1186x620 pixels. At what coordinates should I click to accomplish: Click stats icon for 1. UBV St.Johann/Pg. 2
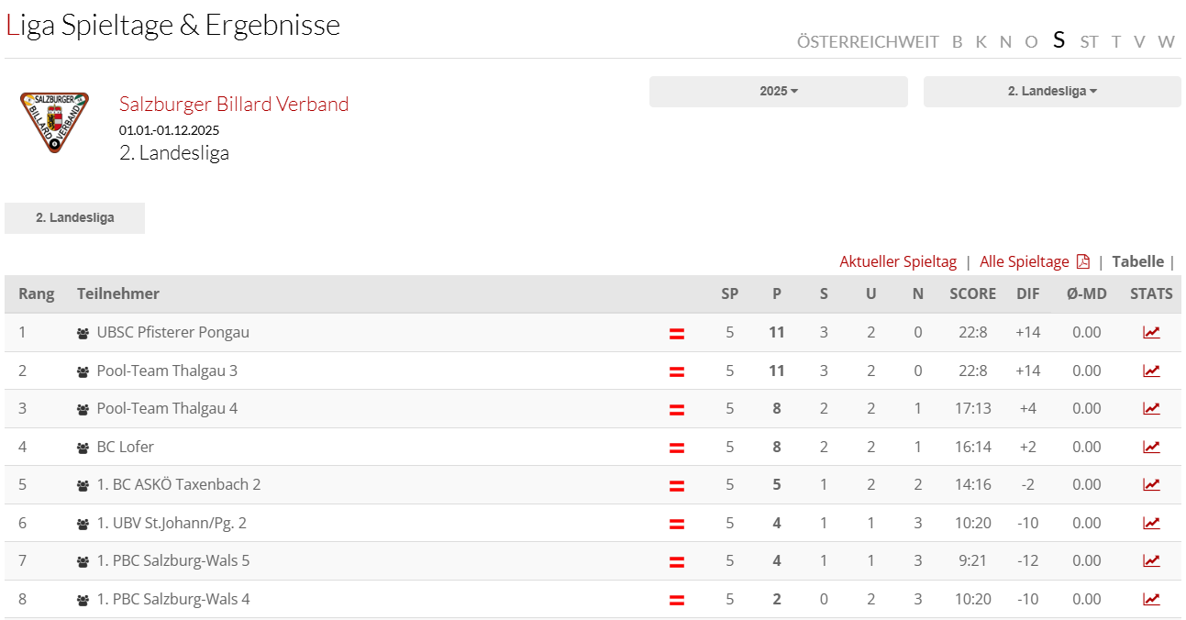coord(1151,524)
